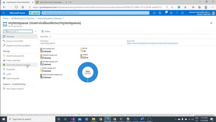Viewport: 216px width, 122px height.
Task: Open File Explorer from the taskbar
Action: [93, 119]
